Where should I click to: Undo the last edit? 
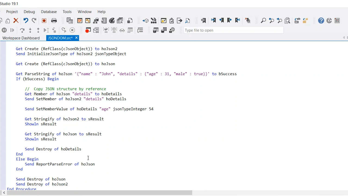click(x=26, y=21)
